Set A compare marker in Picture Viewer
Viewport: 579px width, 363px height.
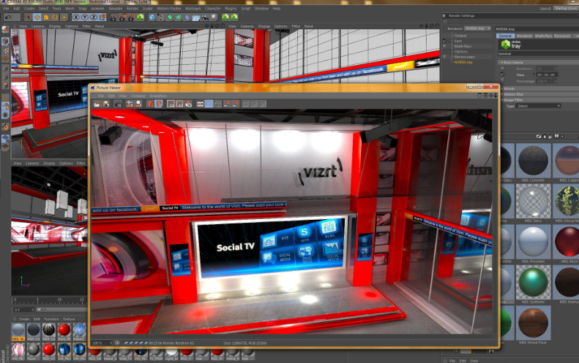coord(228,104)
